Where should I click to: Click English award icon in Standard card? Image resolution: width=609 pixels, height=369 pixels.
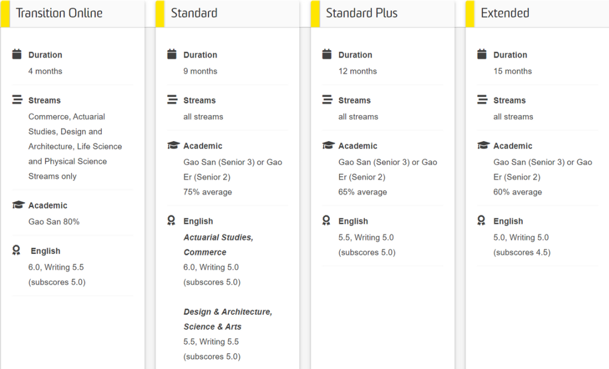point(171,221)
